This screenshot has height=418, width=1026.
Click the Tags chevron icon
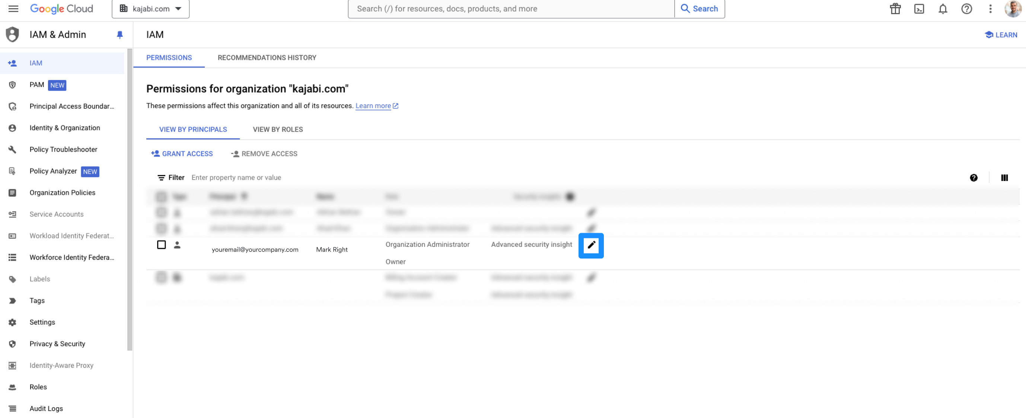12,301
